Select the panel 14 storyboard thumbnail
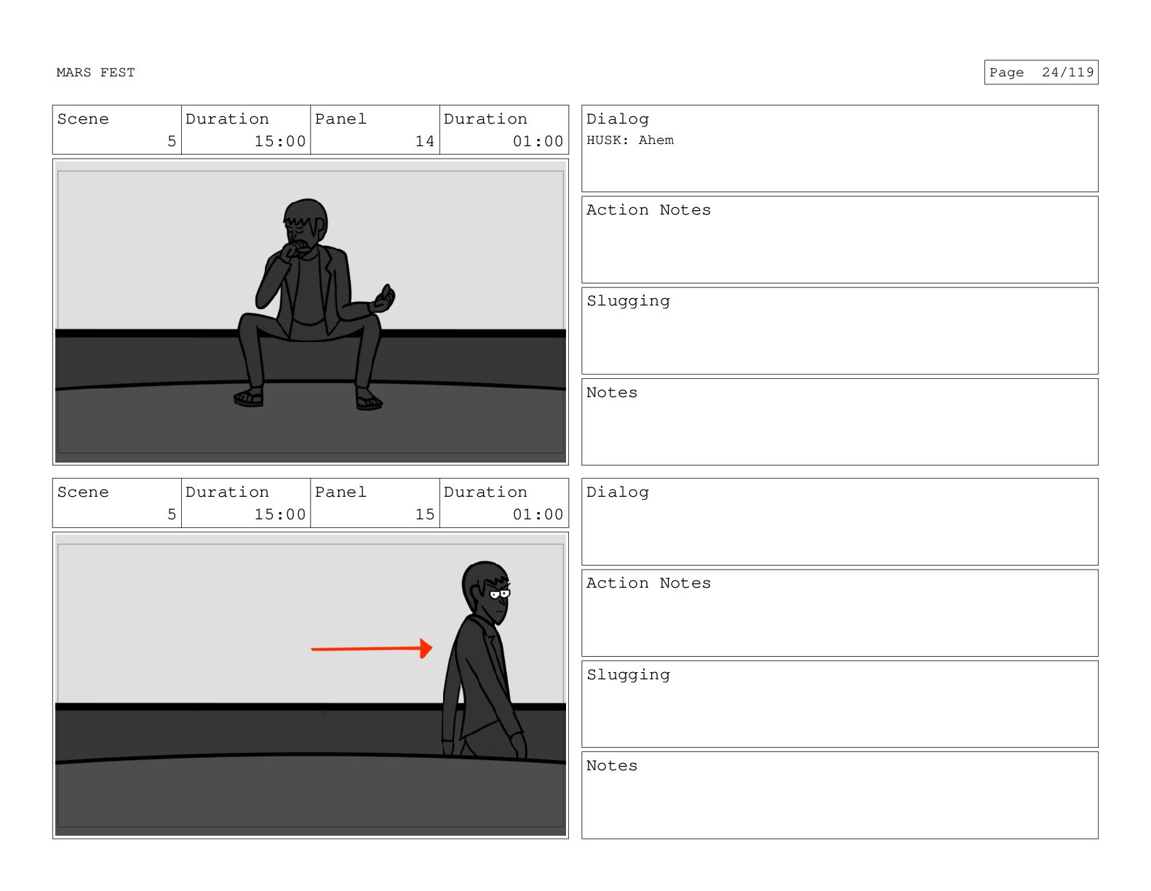This screenshot has width=1151, height=891. click(311, 312)
